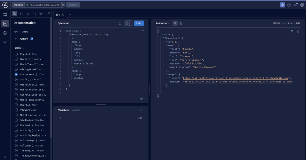
Task: Switch response to JSON view icon
Action: [175, 23]
